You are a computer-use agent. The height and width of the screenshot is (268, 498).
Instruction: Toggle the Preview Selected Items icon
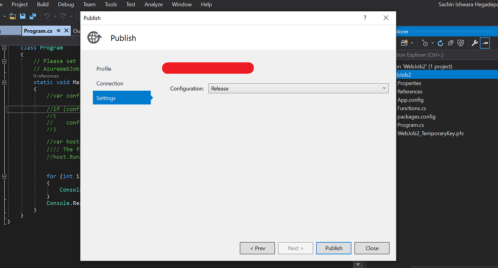tap(485, 43)
